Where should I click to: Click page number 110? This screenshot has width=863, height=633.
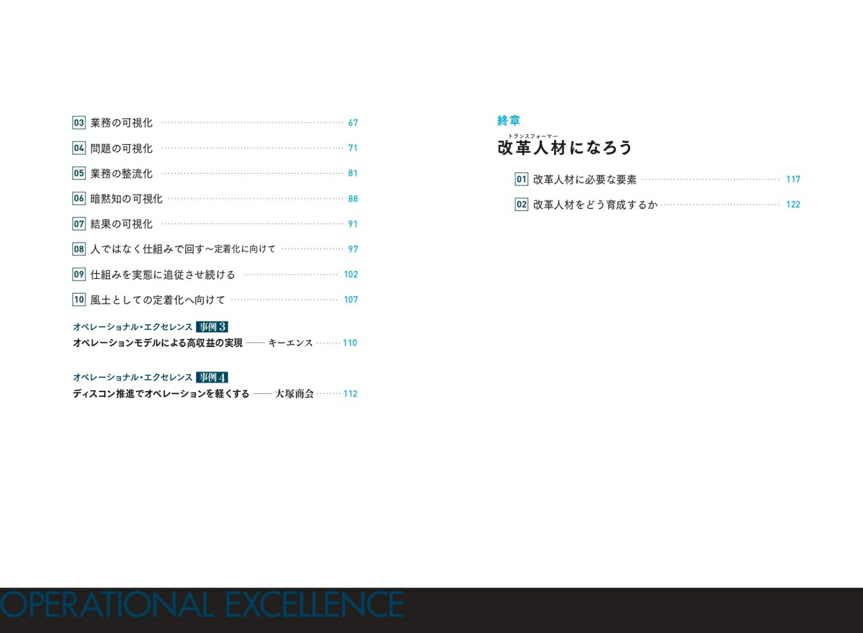coord(350,343)
